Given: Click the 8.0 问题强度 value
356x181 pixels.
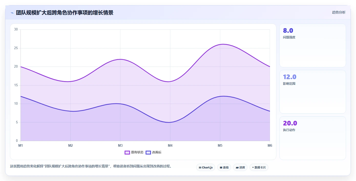Looking at the screenshot, I should [x=288, y=30].
